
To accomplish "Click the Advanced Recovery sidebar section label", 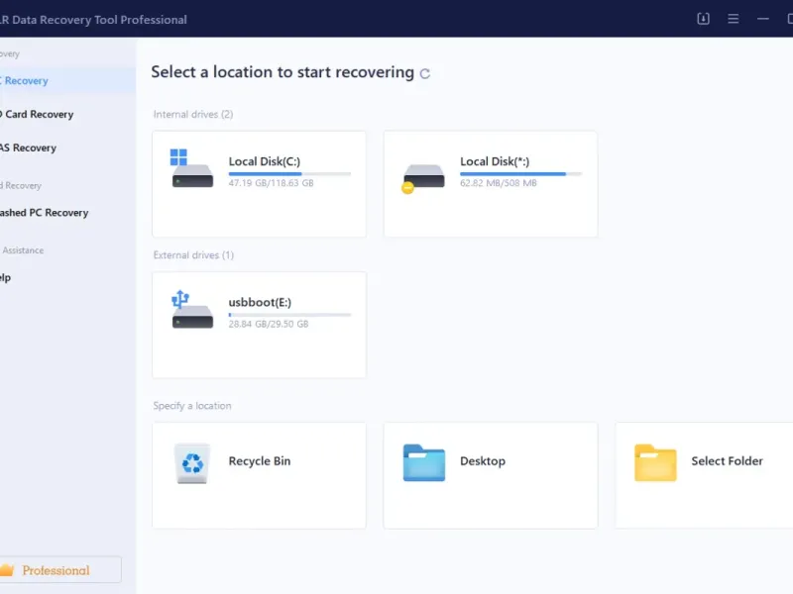I will tap(21, 185).
